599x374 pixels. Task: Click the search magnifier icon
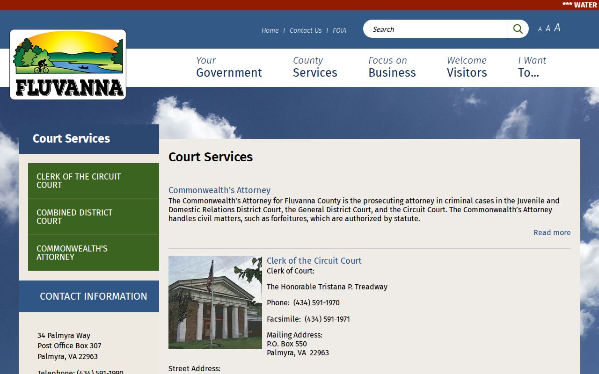[x=518, y=29]
